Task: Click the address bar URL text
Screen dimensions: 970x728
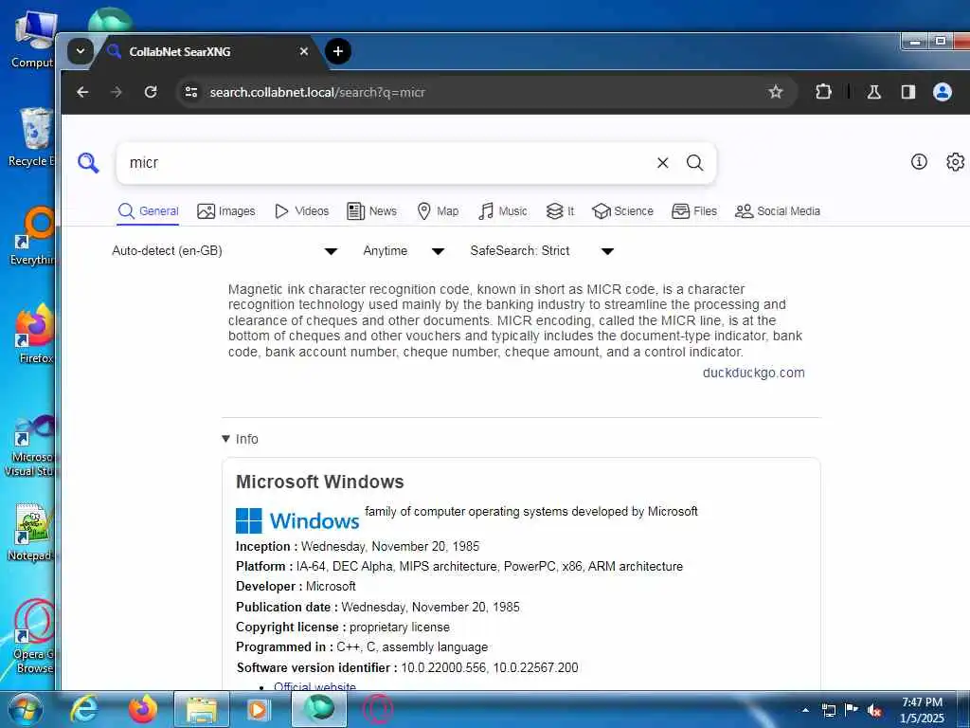Action: [317, 92]
